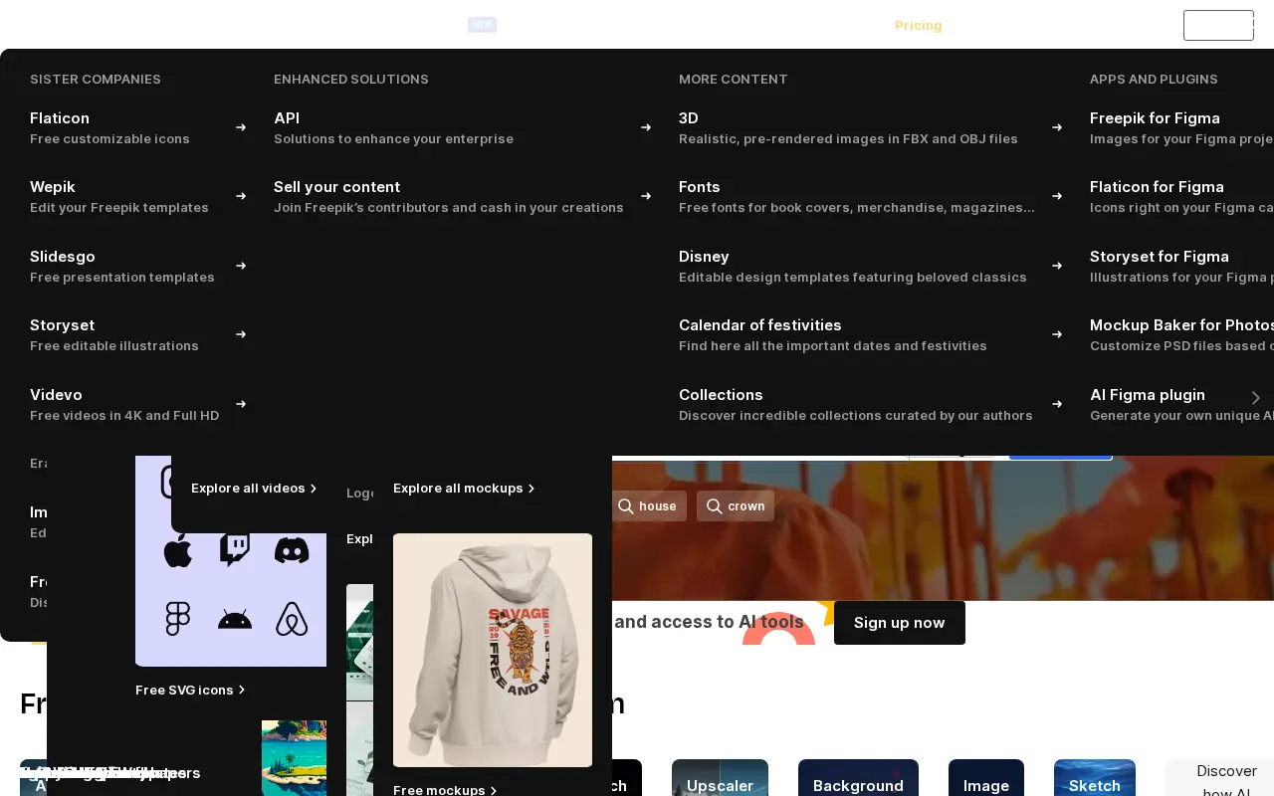This screenshot has height=796, width=1274.
Task: Click the arrow beside Disney
Action: click(x=1057, y=266)
